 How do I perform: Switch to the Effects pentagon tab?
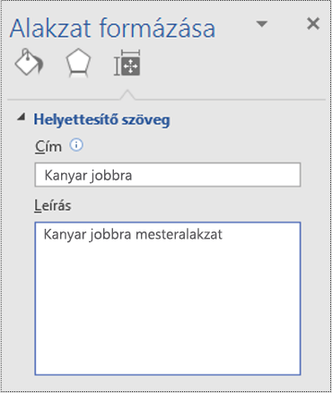point(78,63)
